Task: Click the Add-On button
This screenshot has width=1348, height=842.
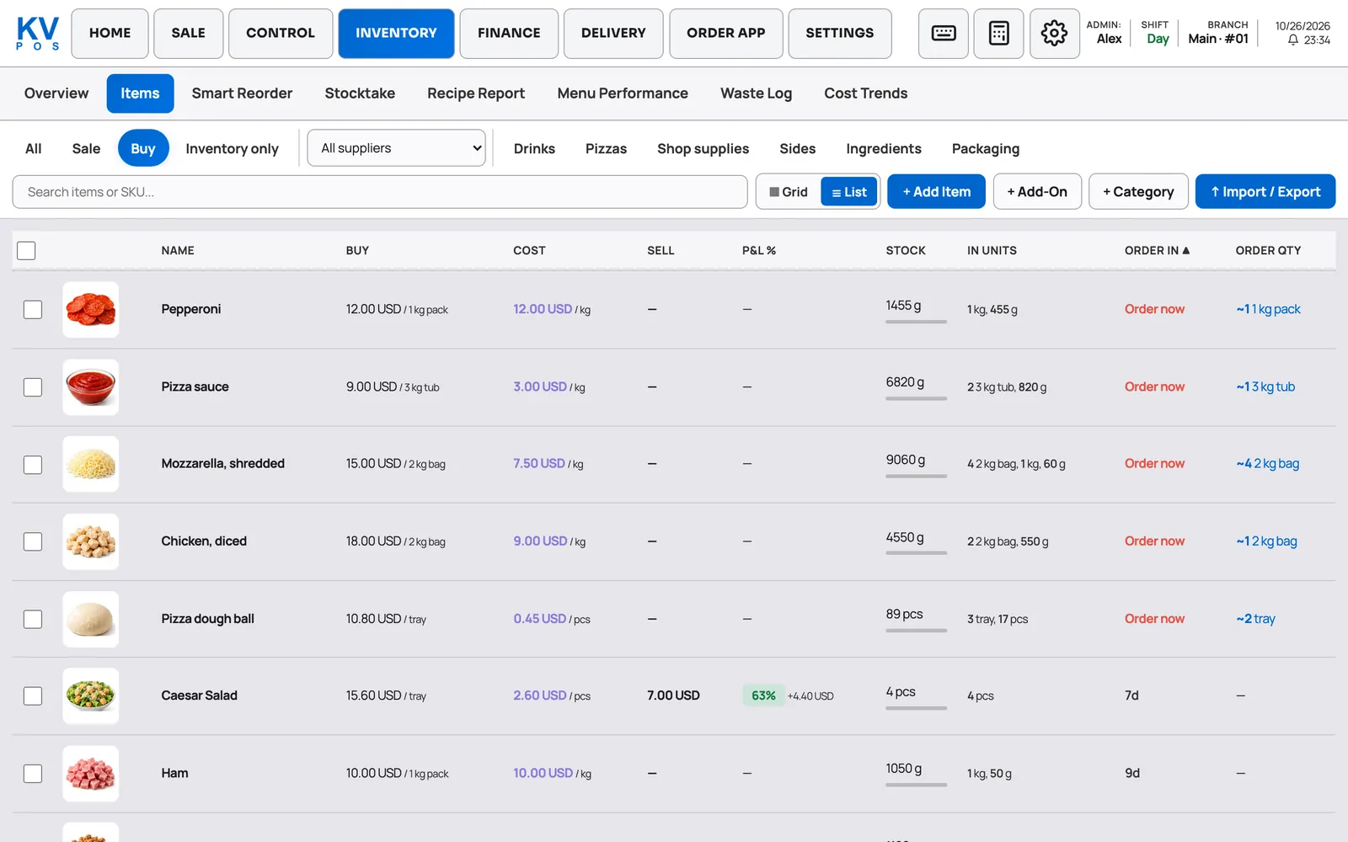Action: pyautogui.click(x=1037, y=192)
